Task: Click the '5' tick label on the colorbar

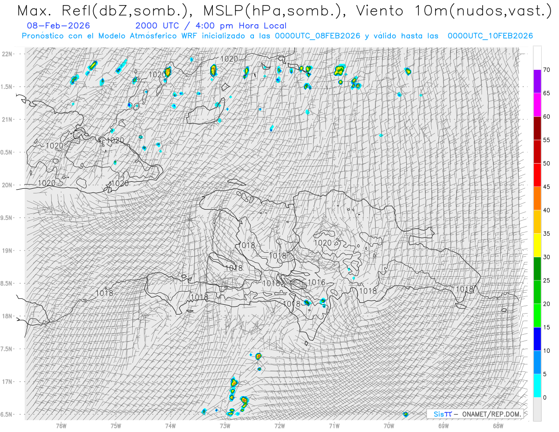Action: 545,374
